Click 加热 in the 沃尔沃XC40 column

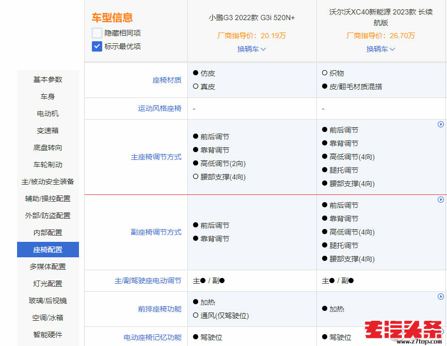(x=337, y=309)
